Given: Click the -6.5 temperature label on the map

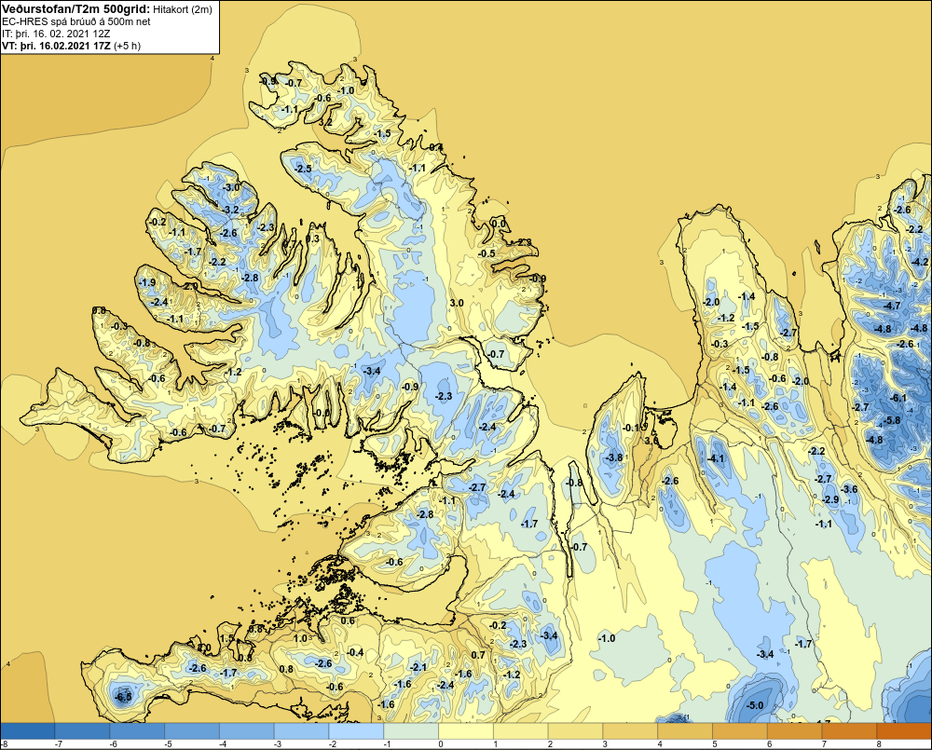Looking at the screenshot, I should [124, 697].
